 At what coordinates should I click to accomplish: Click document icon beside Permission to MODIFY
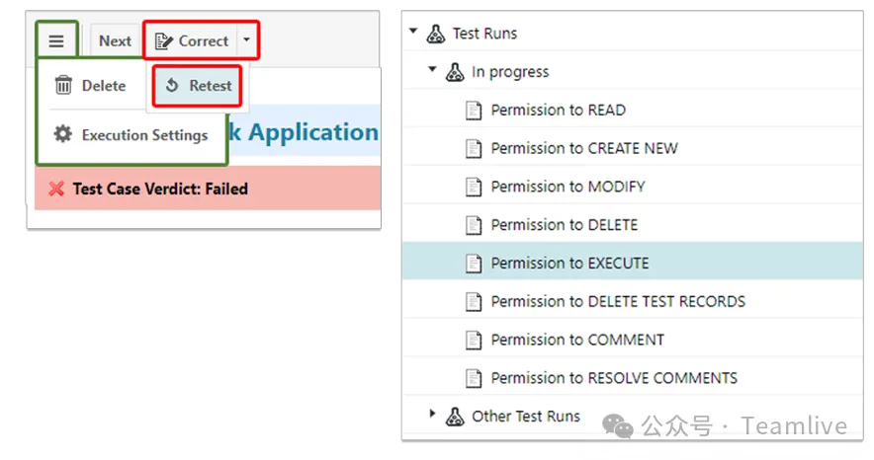tap(474, 187)
